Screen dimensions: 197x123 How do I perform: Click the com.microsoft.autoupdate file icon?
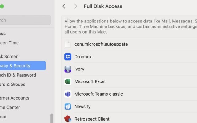click(68, 44)
